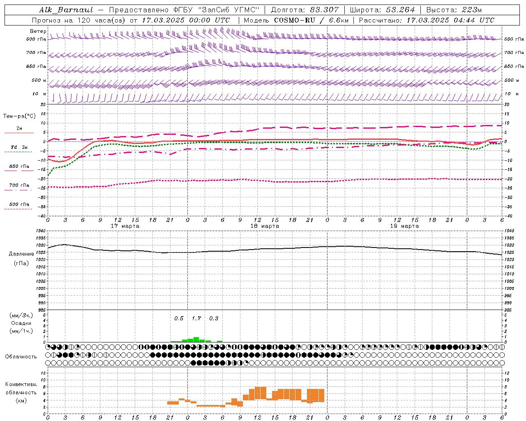Click the "500 гПа" temperature legend entry
The image size is (526, 421).
pos(19,204)
